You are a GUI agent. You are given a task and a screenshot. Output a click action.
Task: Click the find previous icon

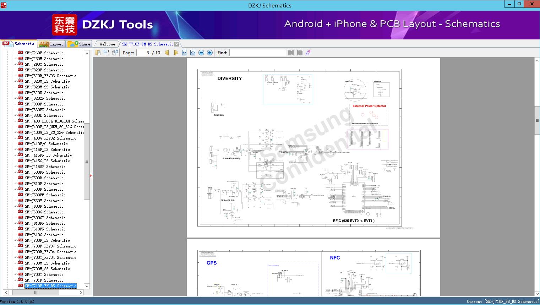291,53
